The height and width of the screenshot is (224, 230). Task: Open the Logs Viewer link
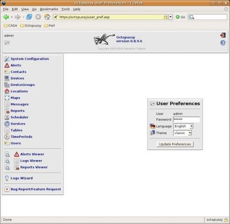point(31,161)
